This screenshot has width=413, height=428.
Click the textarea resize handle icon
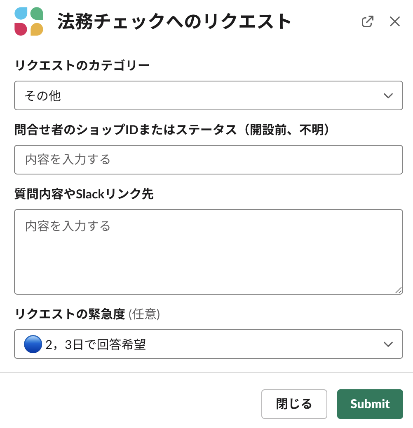[x=399, y=291]
